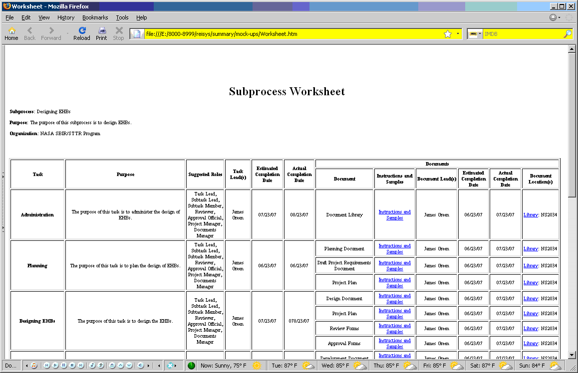
Task: Click the Back navigation arrow
Action: click(29, 34)
